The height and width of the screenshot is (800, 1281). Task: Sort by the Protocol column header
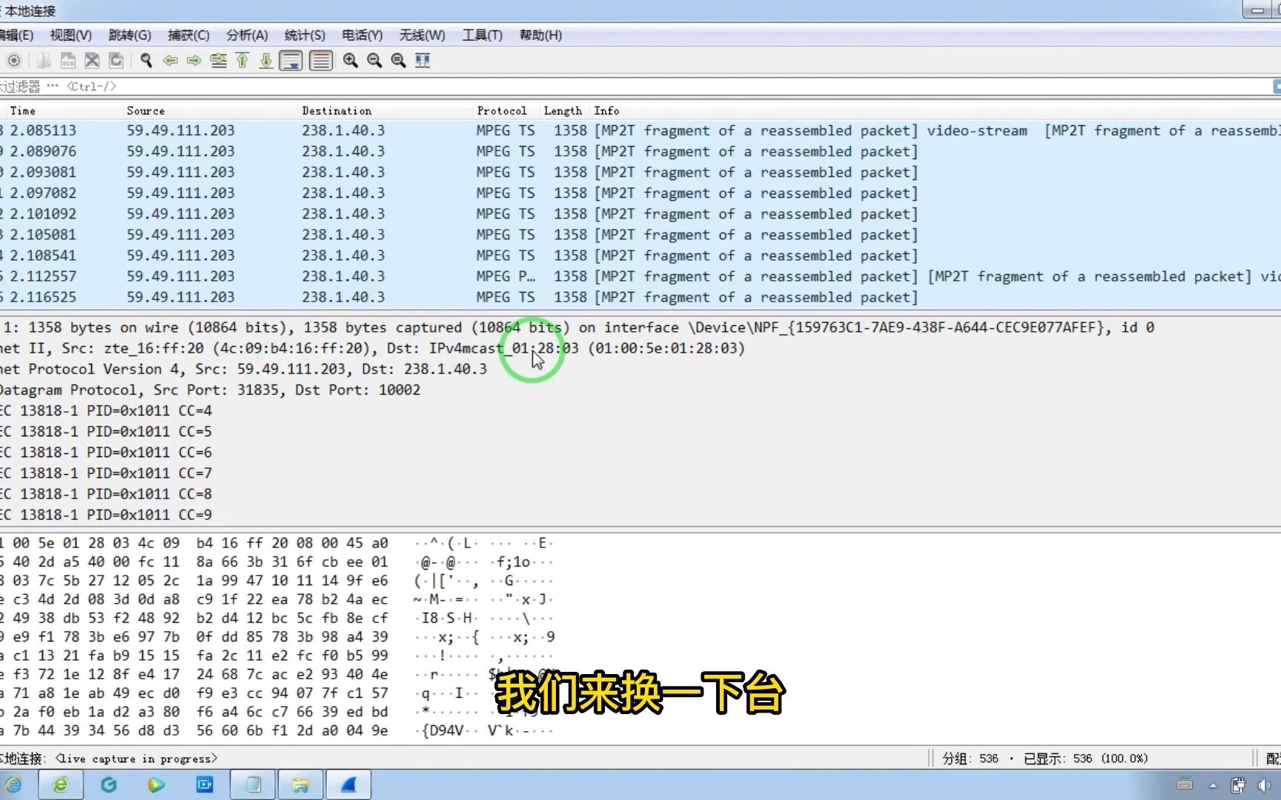506,110
